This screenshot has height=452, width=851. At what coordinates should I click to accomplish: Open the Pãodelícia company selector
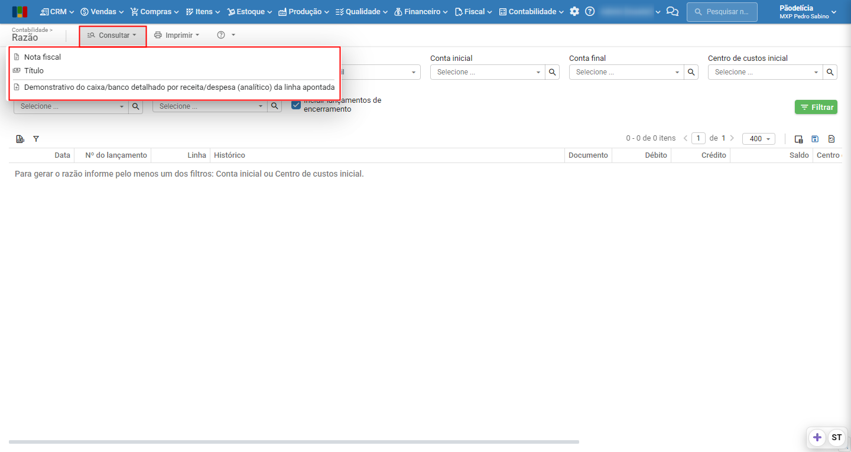tap(808, 12)
